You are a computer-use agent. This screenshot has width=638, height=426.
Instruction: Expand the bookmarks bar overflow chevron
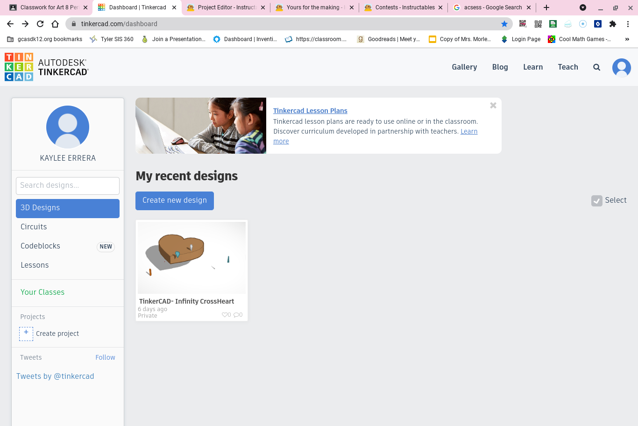coord(627,39)
